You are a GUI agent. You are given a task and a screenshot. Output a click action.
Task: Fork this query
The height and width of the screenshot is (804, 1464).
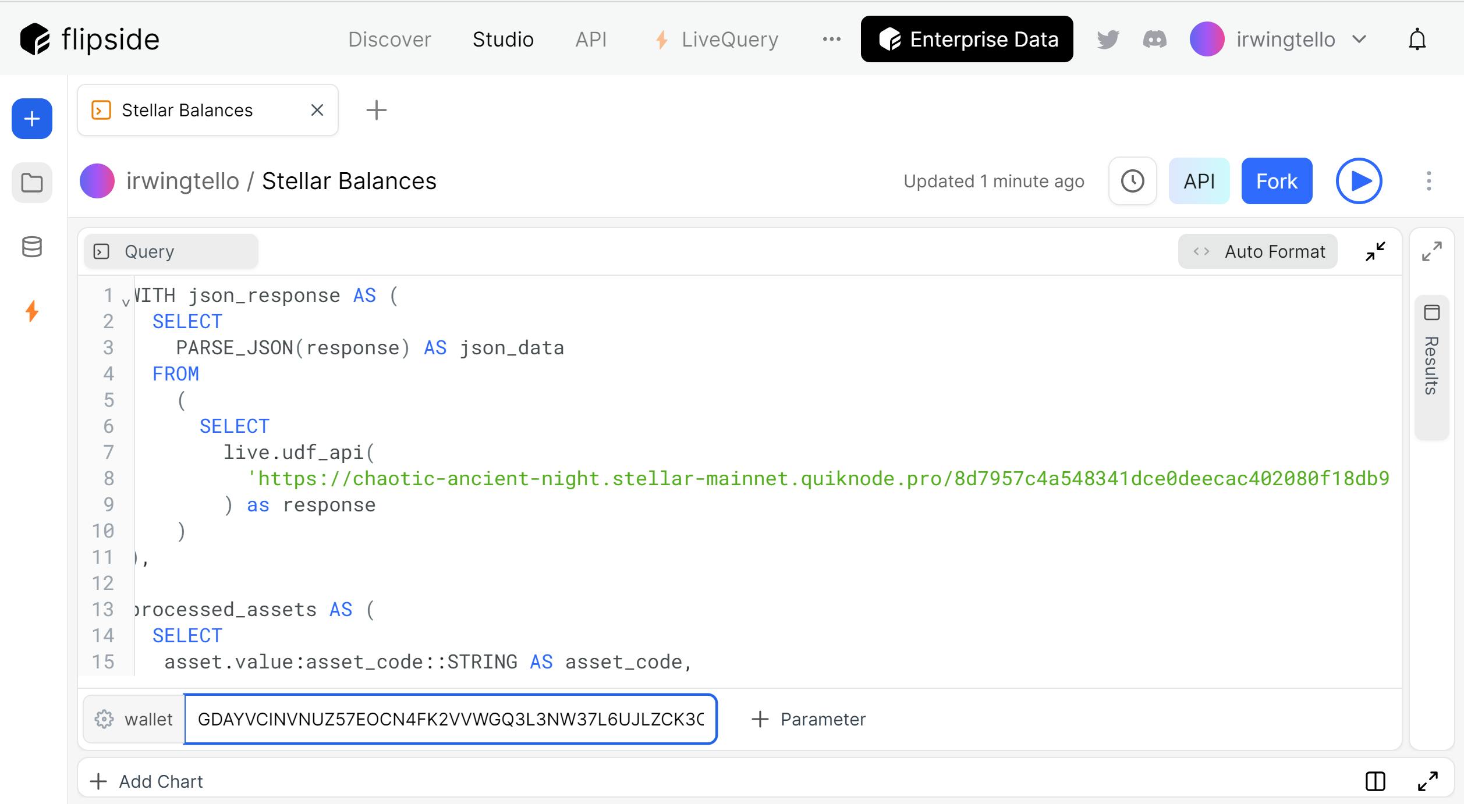1277,181
